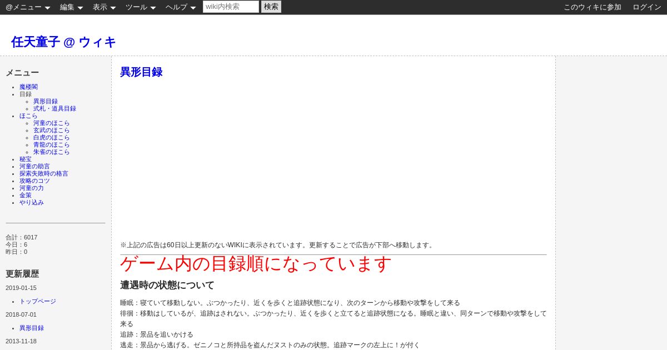Click このウィキに参加 link
667x350 pixels.
(593, 7)
